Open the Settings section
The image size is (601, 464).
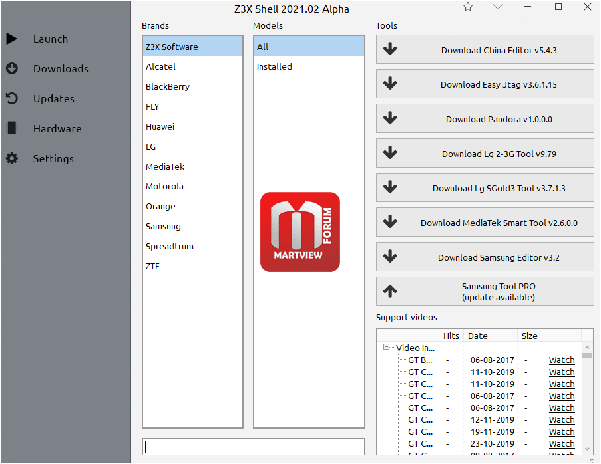pyautogui.click(x=53, y=158)
